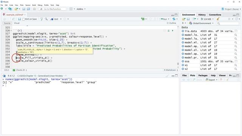Open find and replace magnifier
The width and height of the screenshot is (242, 136).
point(46,19)
